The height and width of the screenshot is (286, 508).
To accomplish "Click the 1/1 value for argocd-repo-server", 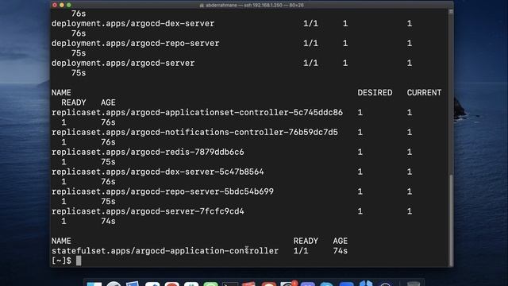I will click(310, 44).
